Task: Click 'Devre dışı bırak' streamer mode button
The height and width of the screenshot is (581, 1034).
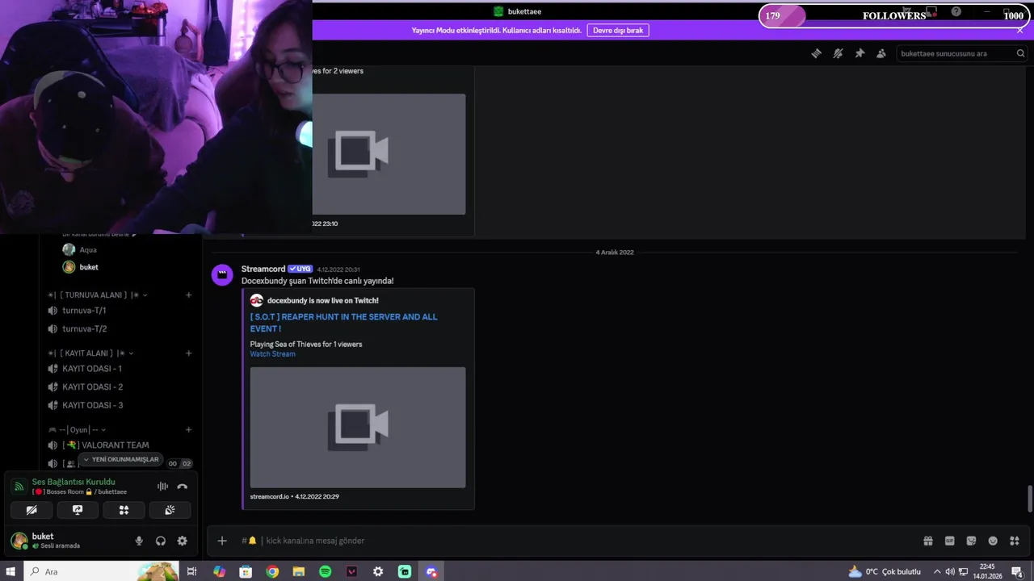Action: click(618, 30)
